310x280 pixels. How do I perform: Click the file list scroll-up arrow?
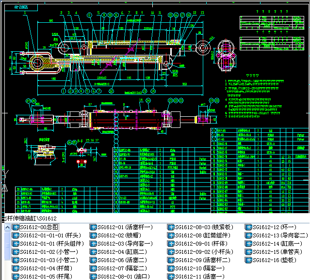[x=7, y=228]
